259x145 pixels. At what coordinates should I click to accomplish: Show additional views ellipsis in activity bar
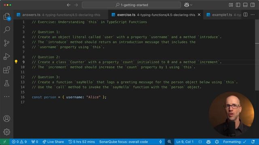click(6, 97)
